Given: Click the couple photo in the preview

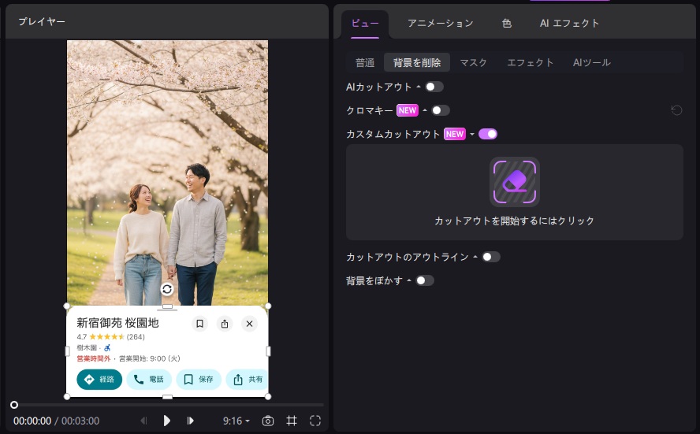Looking at the screenshot, I should [167, 172].
